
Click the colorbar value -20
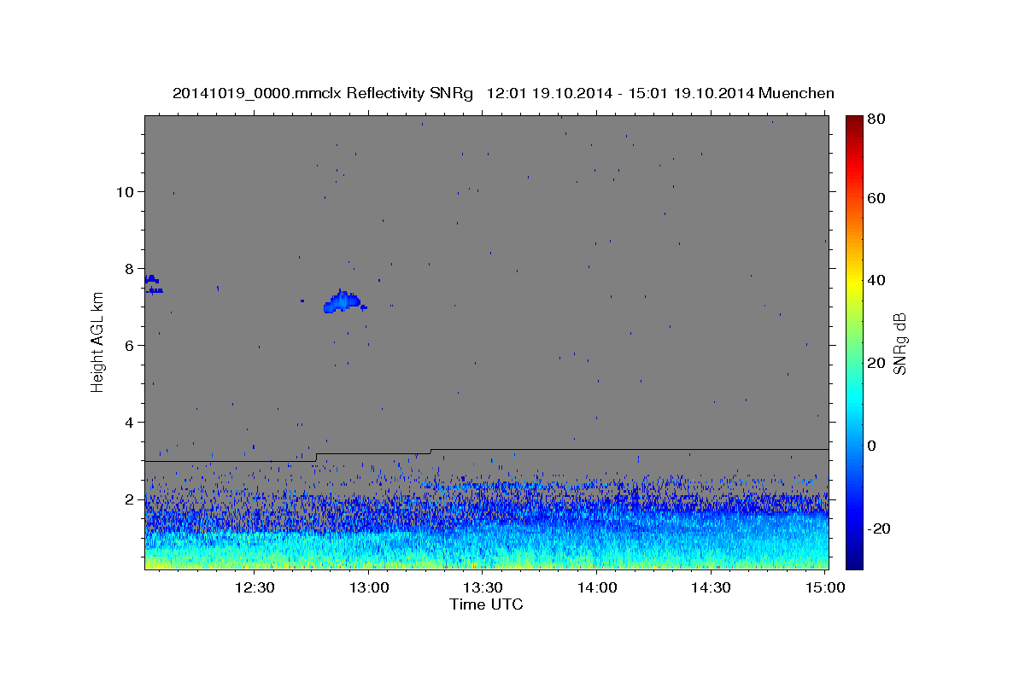(x=878, y=528)
